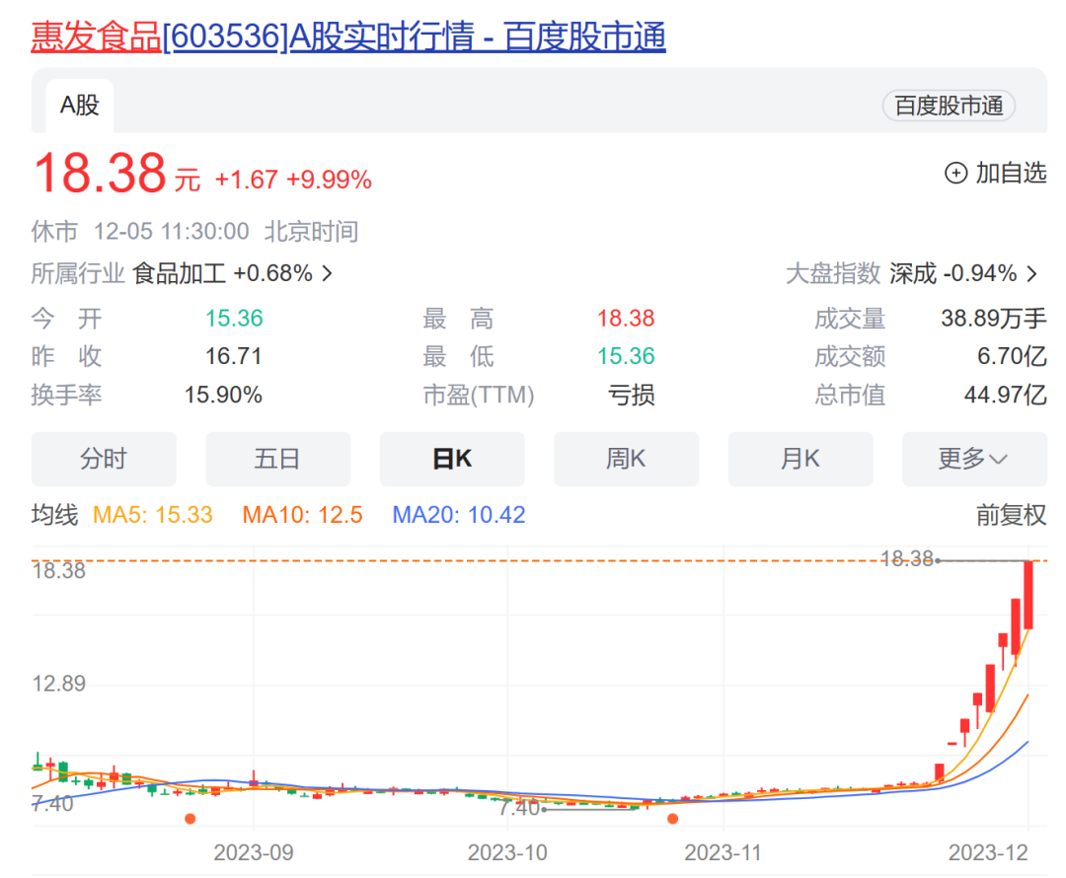Click the 深成 -0.94% index text

tap(953, 273)
